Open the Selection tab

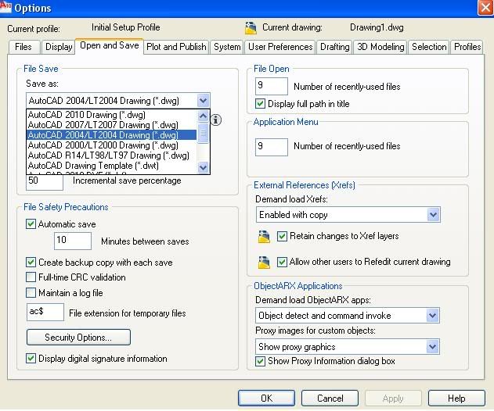point(429,47)
